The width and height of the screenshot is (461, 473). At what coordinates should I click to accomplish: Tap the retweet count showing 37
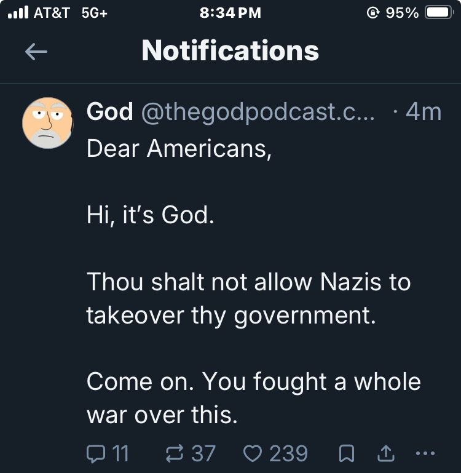click(x=203, y=454)
